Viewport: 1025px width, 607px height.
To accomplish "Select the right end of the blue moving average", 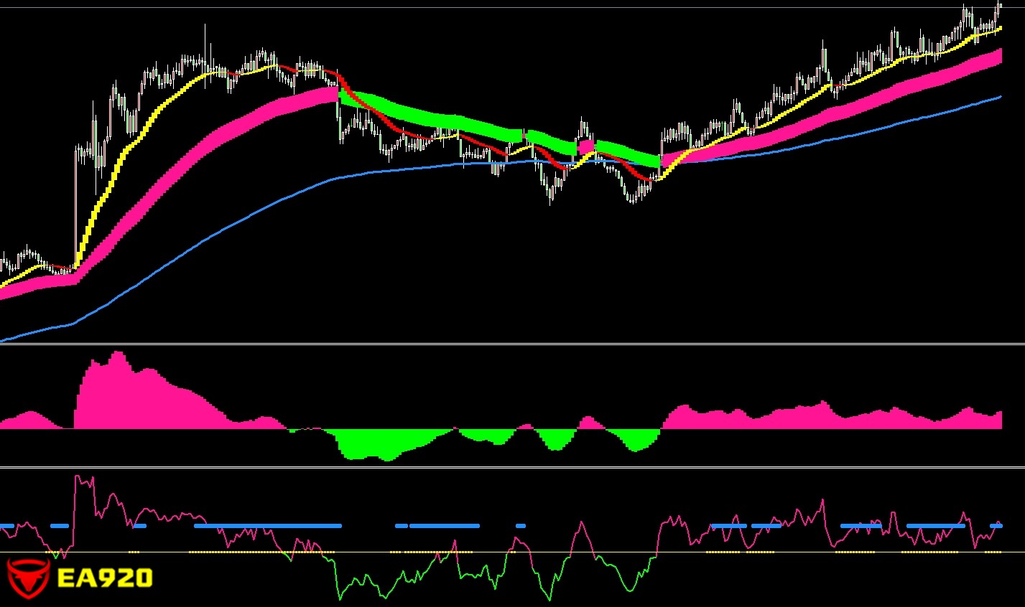I will tap(999, 97).
